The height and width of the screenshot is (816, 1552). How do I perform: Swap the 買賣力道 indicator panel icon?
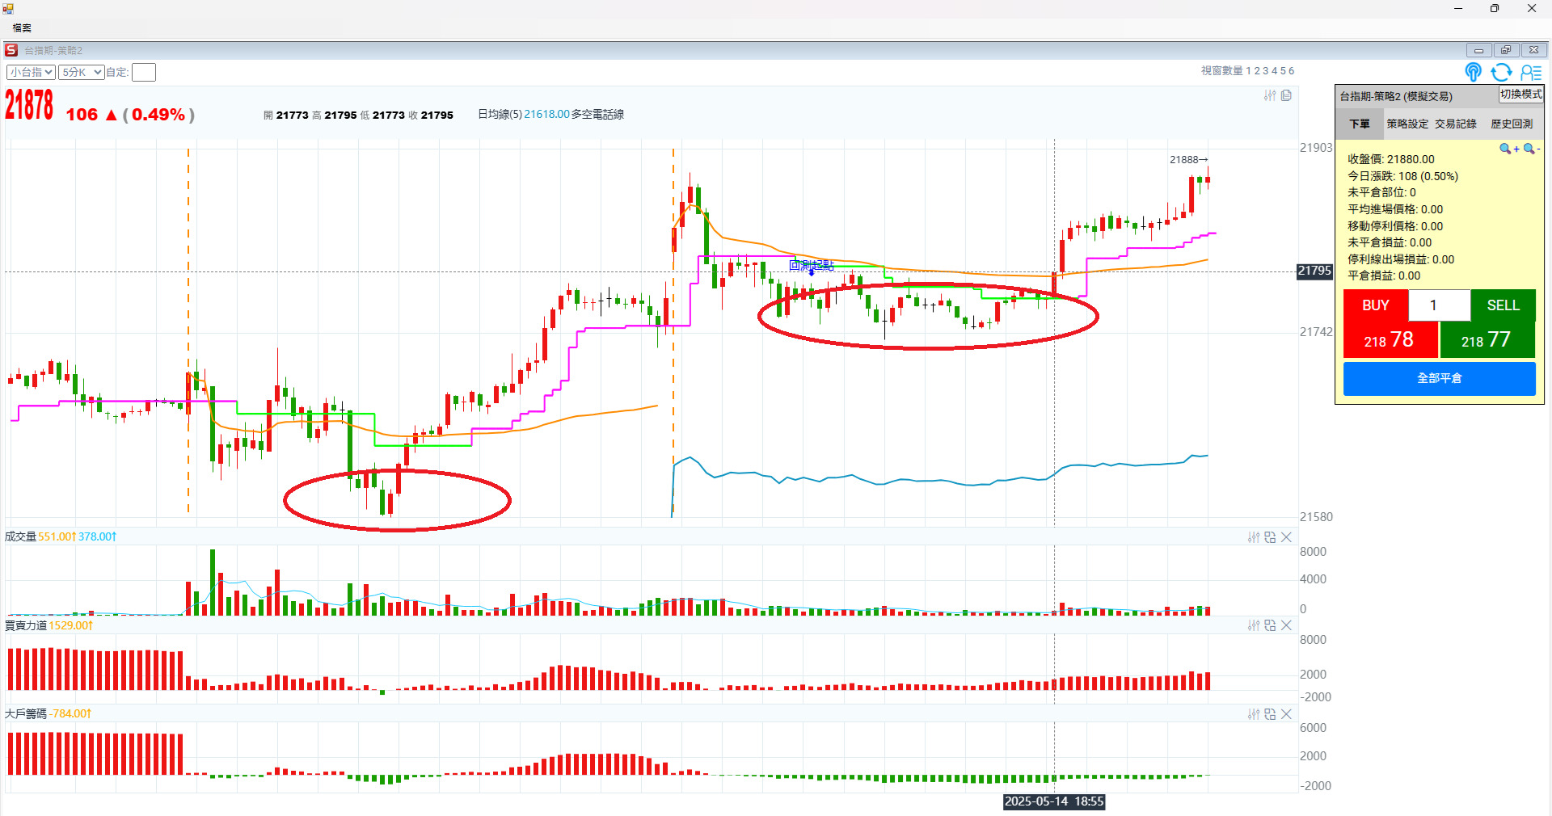coord(1270,625)
